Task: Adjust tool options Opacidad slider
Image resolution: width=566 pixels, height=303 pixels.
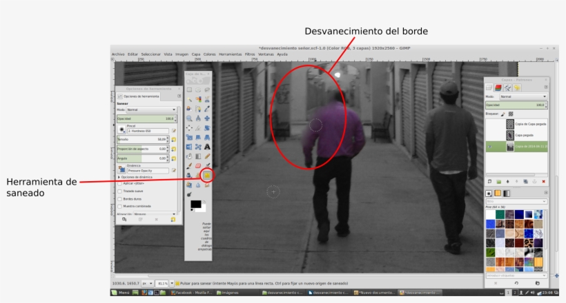Action: pos(146,118)
